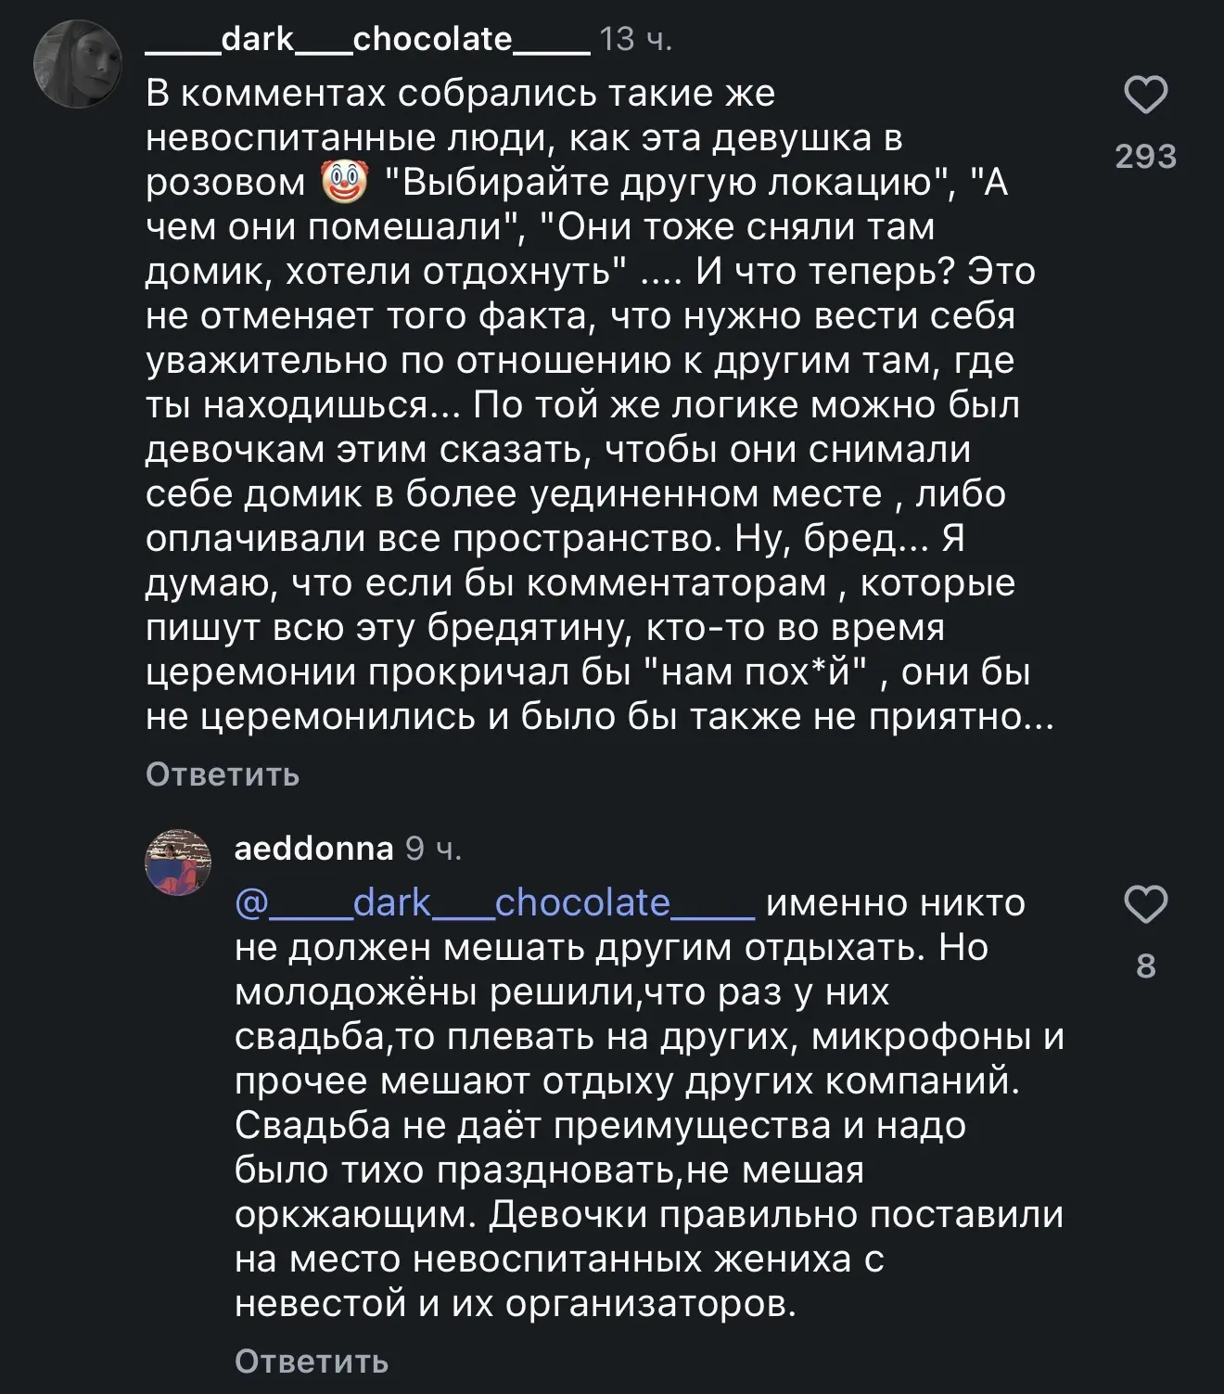Tap the 9 ч. timestamp
The image size is (1224, 1394).
pyautogui.click(x=434, y=848)
